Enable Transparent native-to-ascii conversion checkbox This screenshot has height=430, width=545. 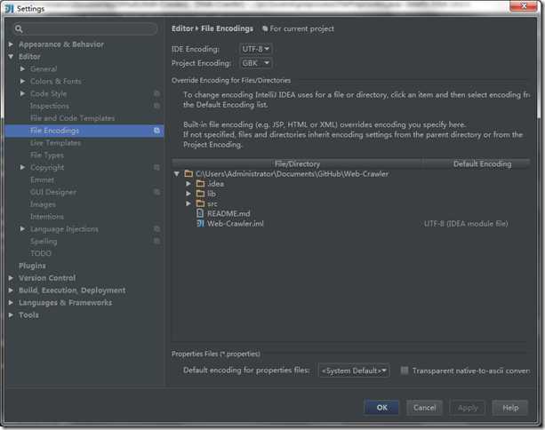[x=405, y=370]
